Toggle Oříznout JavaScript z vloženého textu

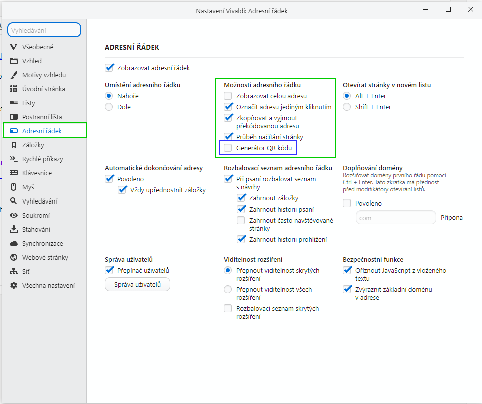(x=347, y=270)
